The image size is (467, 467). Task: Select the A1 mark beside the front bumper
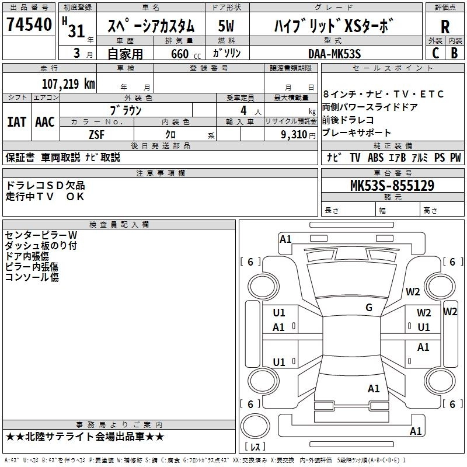click(x=285, y=239)
